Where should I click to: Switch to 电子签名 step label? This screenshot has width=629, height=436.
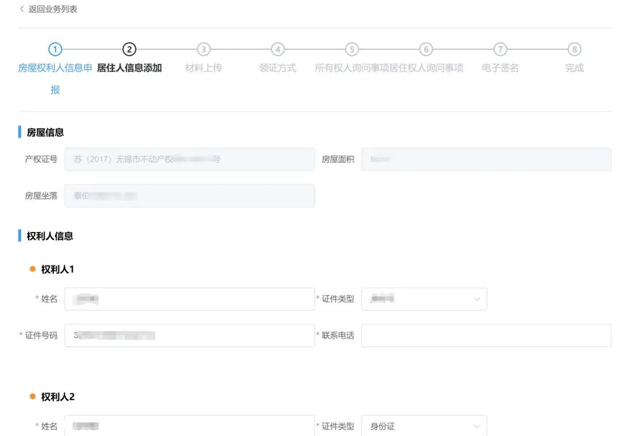500,68
